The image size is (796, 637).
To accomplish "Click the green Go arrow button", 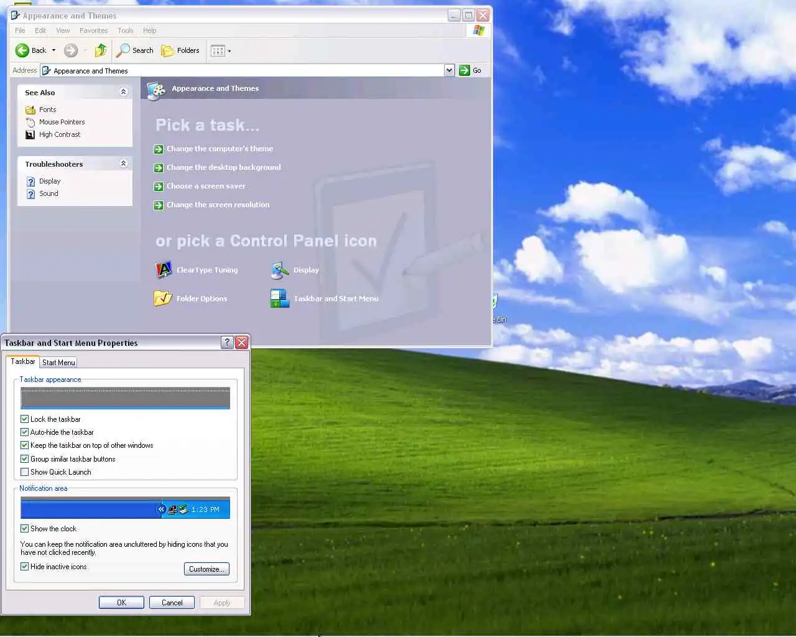I will [x=465, y=70].
